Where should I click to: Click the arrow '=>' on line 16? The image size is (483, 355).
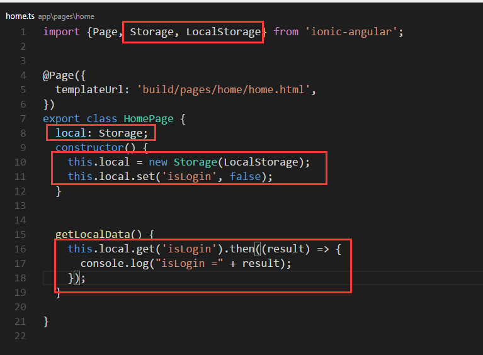(x=323, y=249)
